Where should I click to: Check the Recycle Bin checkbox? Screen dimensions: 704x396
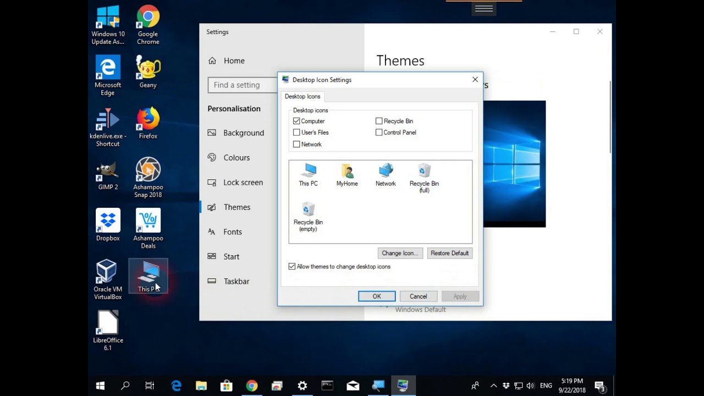[379, 121]
